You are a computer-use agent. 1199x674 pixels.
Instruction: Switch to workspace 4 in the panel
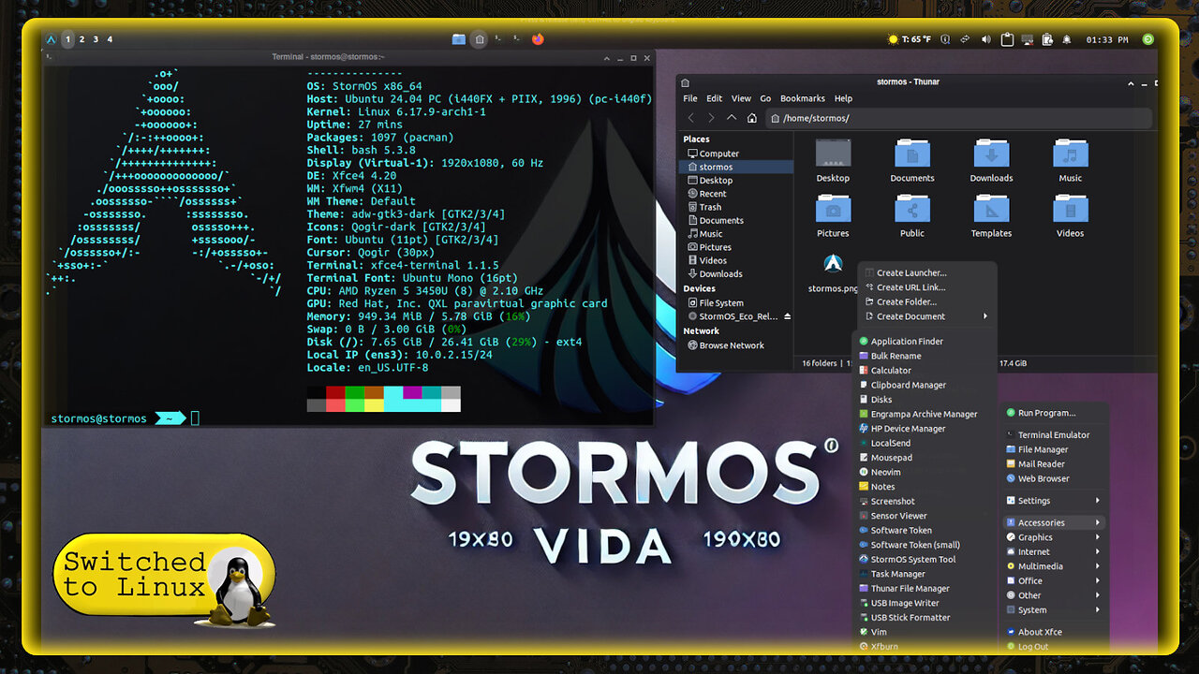click(110, 39)
